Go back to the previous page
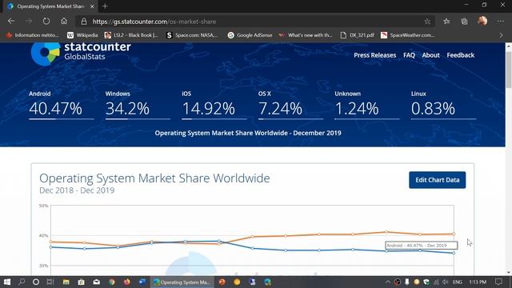 click(11, 22)
